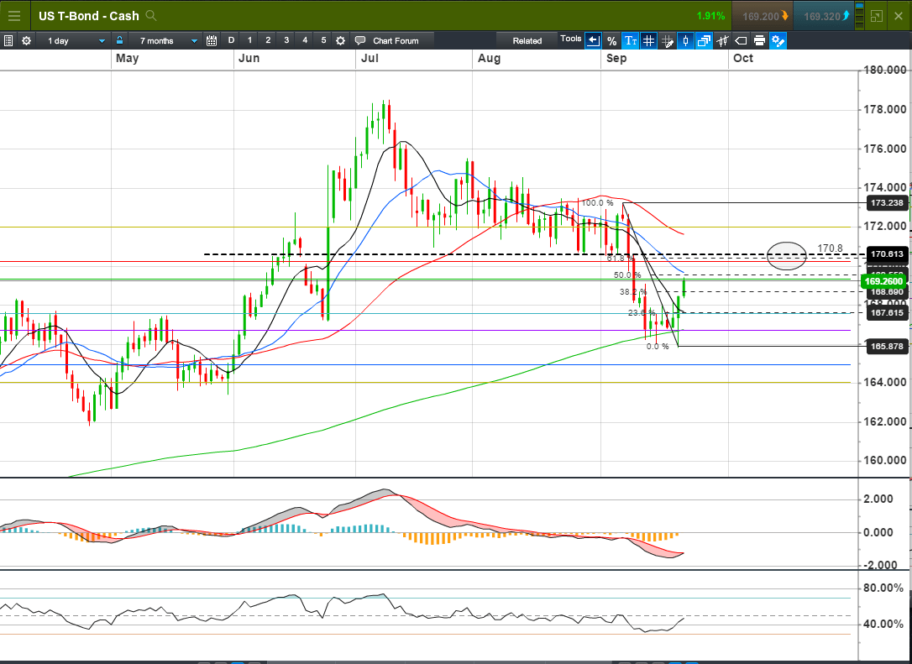This screenshot has height=664, width=912.
Task: Toggle the drawing settings gear-pencil icon
Action: point(778,40)
